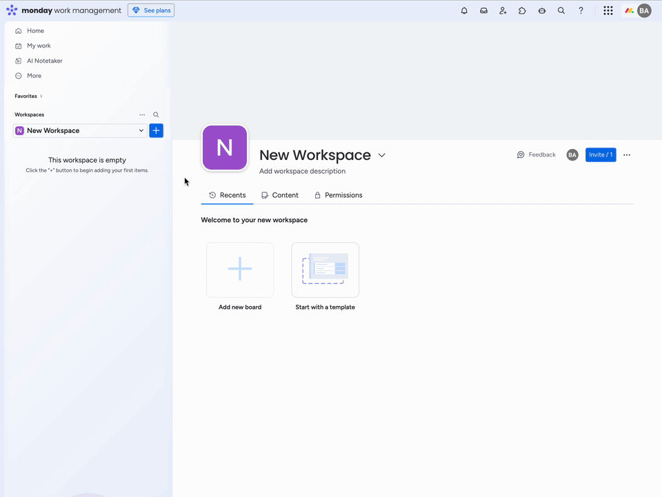Image resolution: width=662 pixels, height=497 pixels.
Task: Click the Invite / 1 button
Action: pyautogui.click(x=600, y=155)
